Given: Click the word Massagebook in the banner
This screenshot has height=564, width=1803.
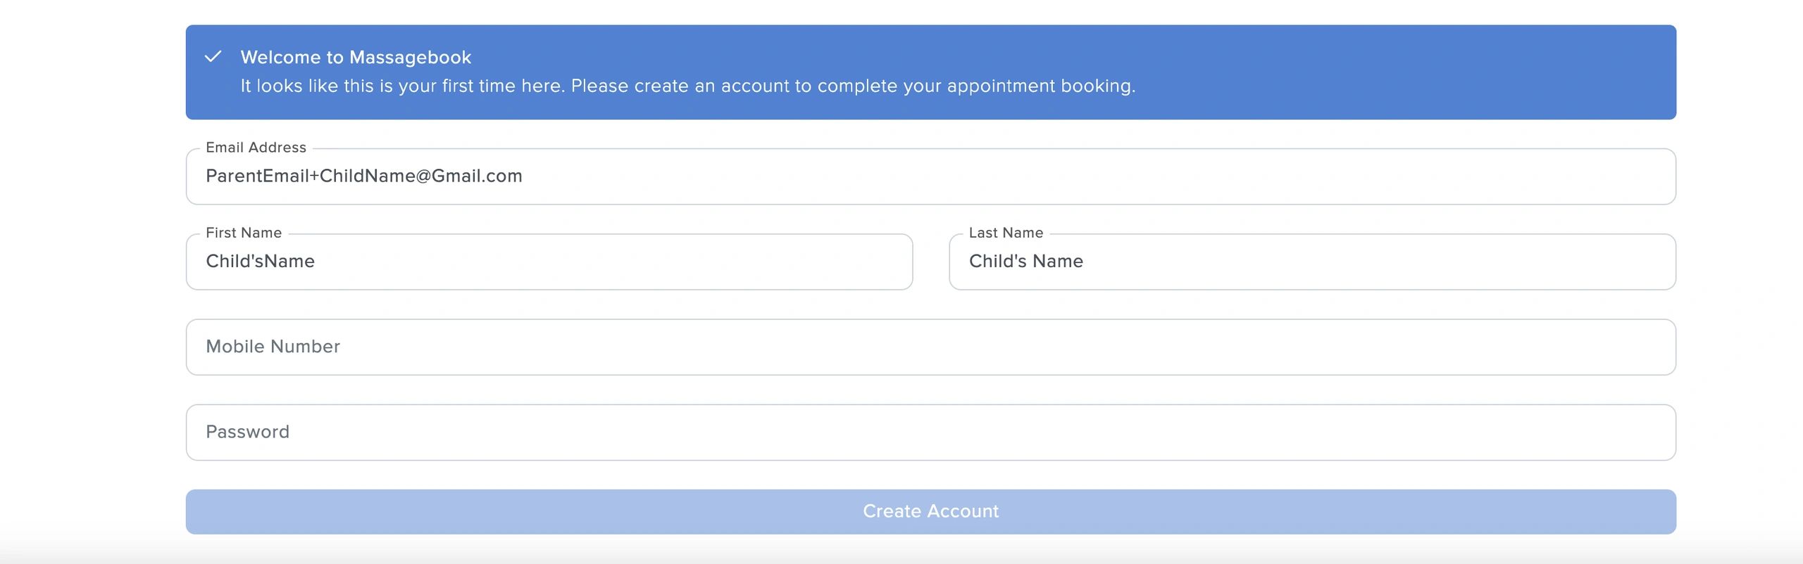Looking at the screenshot, I should (410, 58).
